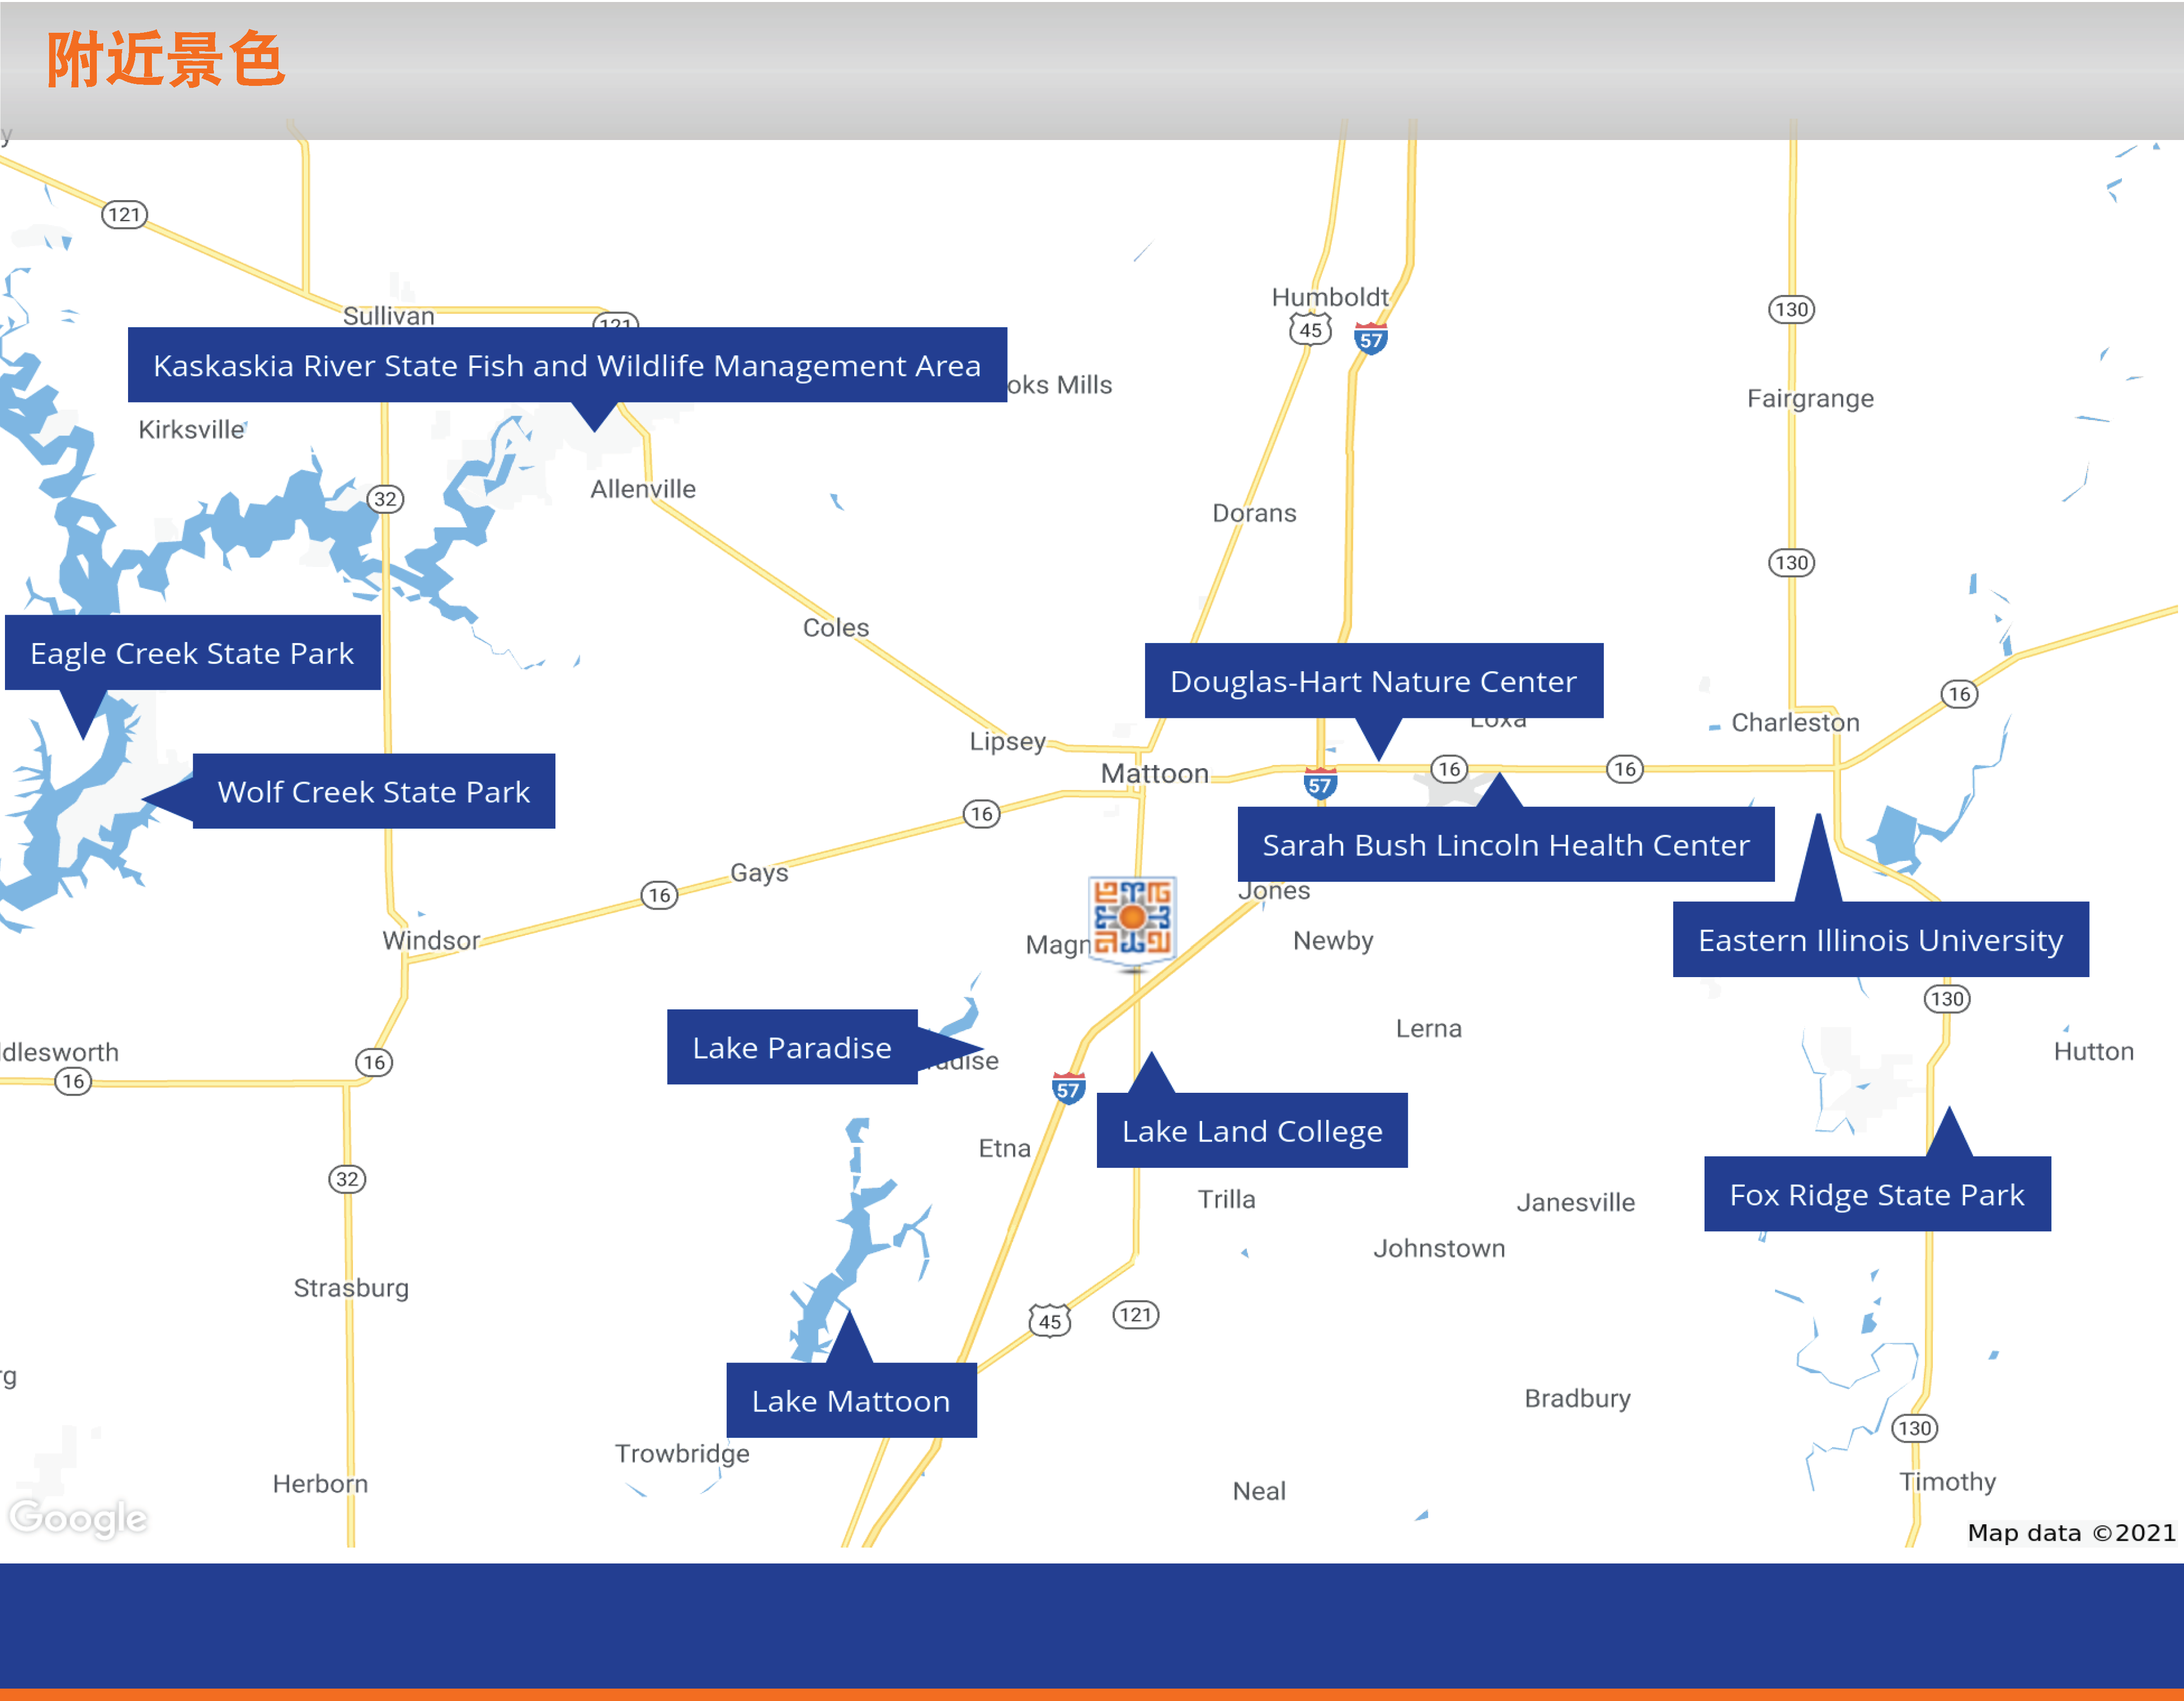Click the US 45 shield near Lake Mattoon
Viewport: 2184px width, 1701px height.
[x=1050, y=1321]
